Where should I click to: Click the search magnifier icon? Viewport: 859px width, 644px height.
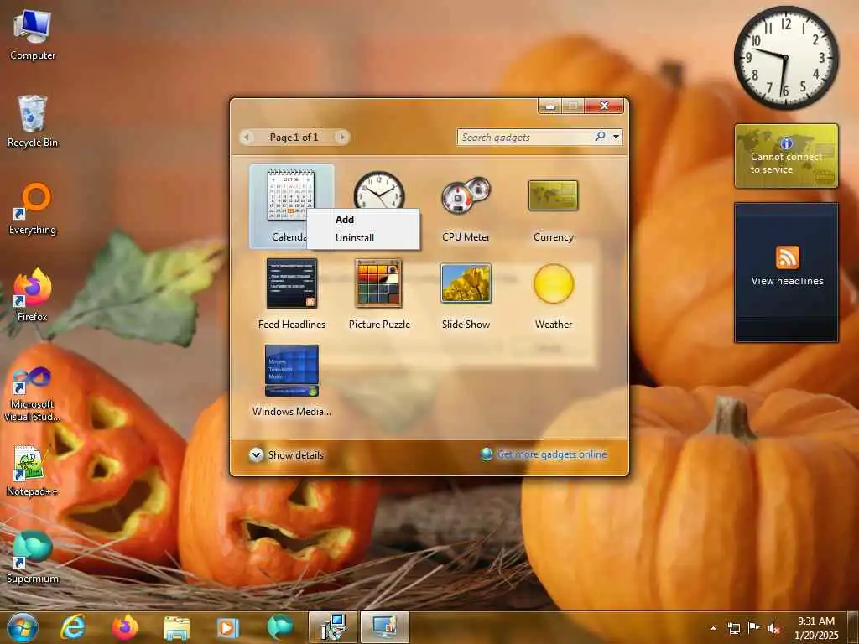pos(601,137)
